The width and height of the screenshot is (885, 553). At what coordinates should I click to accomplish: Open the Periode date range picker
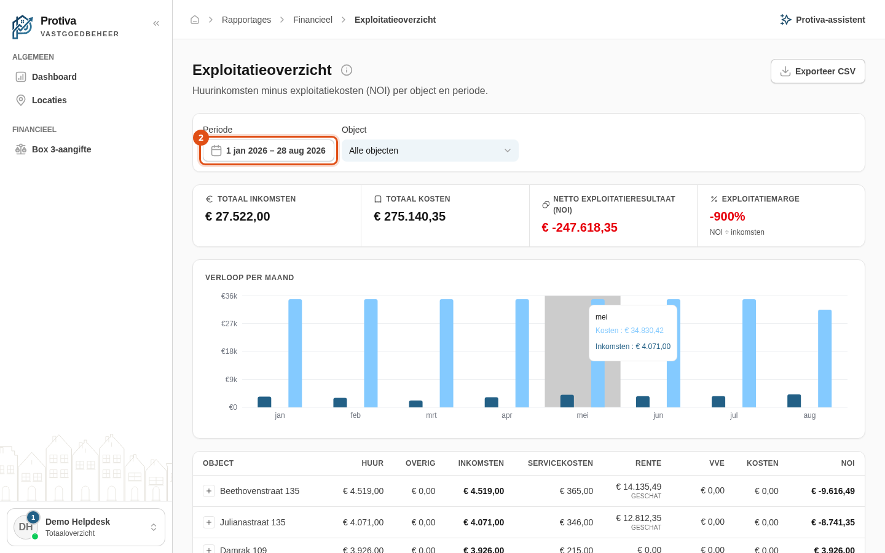[x=269, y=151]
